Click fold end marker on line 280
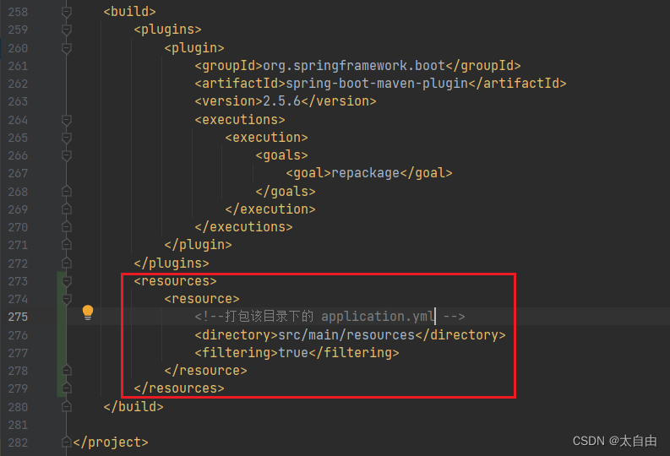The width and height of the screenshot is (670, 456). 66,407
